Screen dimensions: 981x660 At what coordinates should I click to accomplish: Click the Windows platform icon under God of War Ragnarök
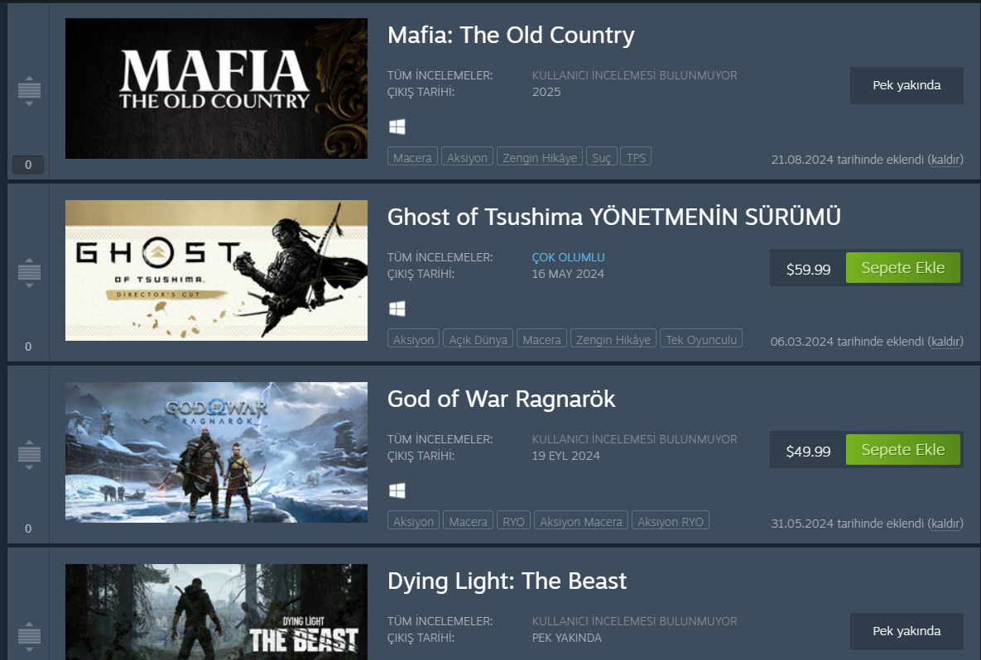pos(397,490)
